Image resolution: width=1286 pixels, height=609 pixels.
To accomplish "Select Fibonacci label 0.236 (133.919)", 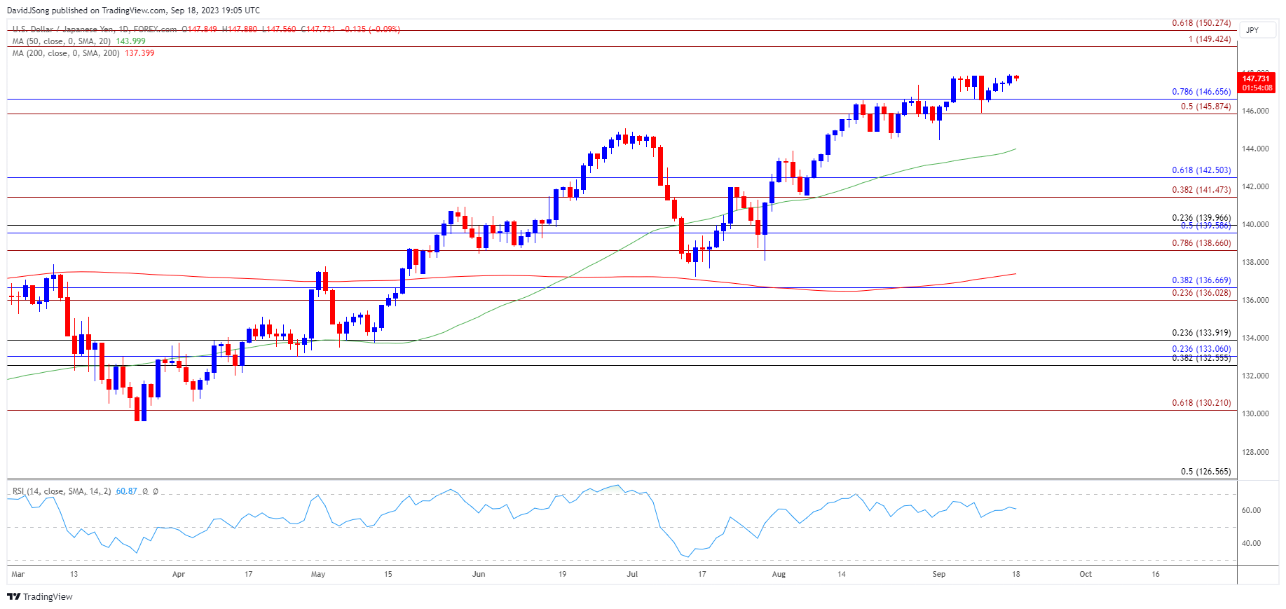I will (1201, 333).
